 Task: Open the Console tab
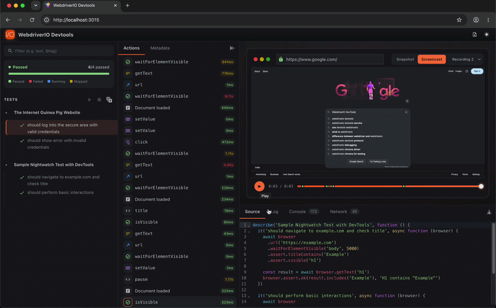304,211
